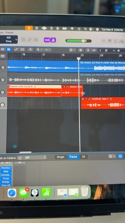This screenshot has height=223, width=125.
Task: Open the Multipr plug-in slot
Action: pyautogui.click(x=6, y=182)
